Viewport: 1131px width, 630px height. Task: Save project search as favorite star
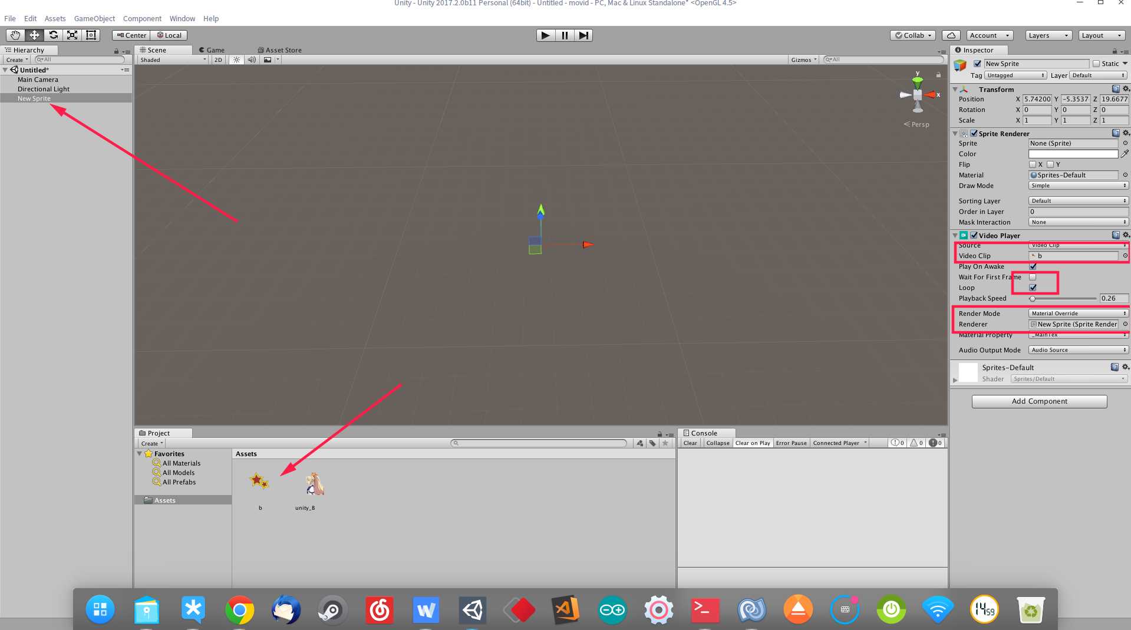(x=665, y=443)
